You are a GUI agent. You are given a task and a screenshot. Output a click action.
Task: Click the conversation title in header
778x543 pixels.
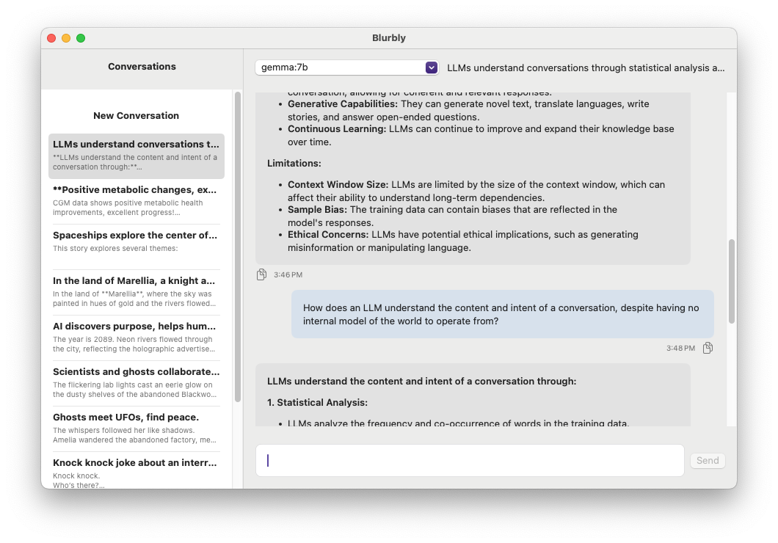pyautogui.click(x=585, y=68)
